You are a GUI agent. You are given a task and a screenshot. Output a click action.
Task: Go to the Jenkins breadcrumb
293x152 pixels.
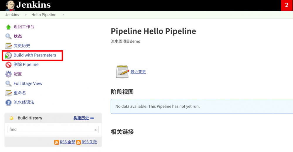pyautogui.click(x=12, y=15)
